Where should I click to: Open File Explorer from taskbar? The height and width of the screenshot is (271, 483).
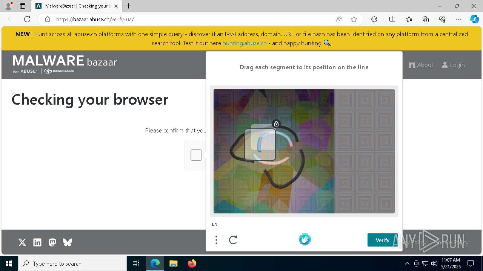[x=173, y=263]
